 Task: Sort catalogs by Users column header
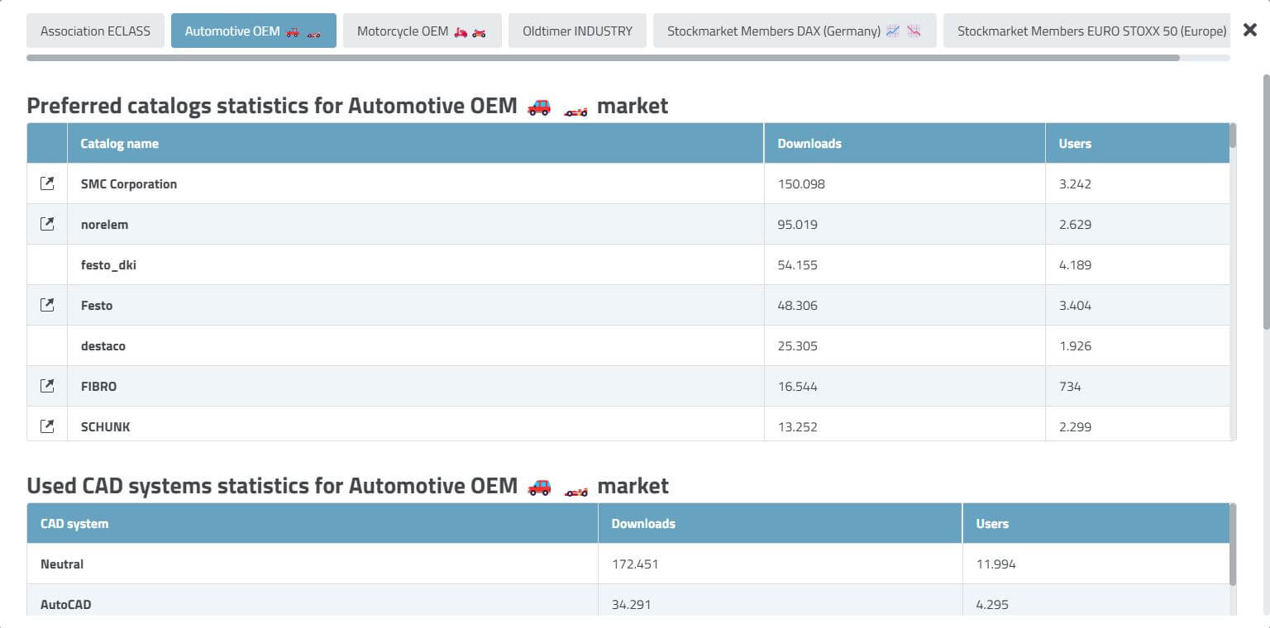tap(1137, 143)
